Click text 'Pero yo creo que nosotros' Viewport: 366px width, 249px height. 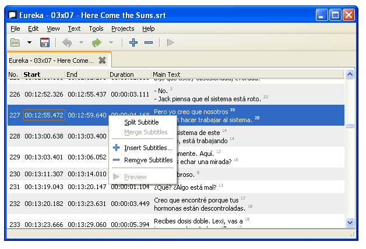click(x=191, y=112)
